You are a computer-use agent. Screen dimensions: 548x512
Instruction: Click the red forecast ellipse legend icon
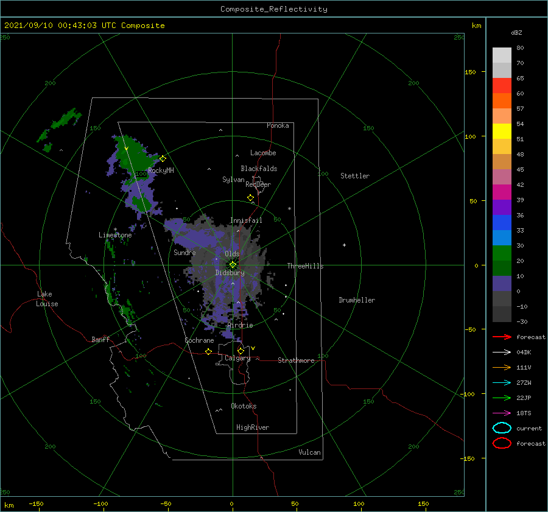pos(502,443)
